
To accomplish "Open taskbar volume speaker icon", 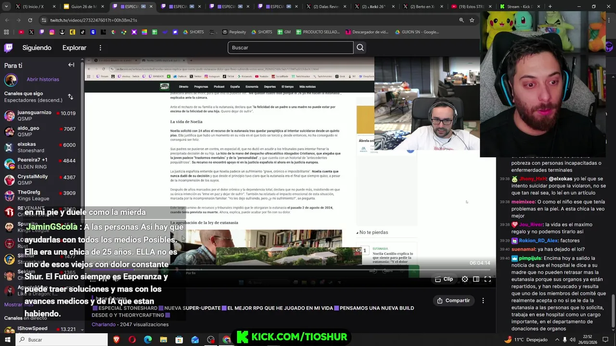I will 572,339.
